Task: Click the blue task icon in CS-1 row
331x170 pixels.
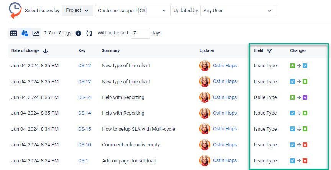Action: click(292, 161)
